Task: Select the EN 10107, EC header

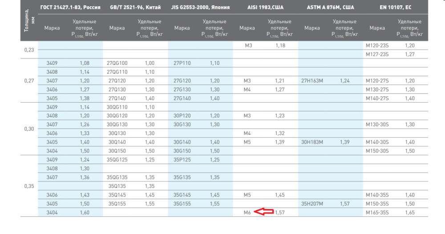Action: (395, 8)
